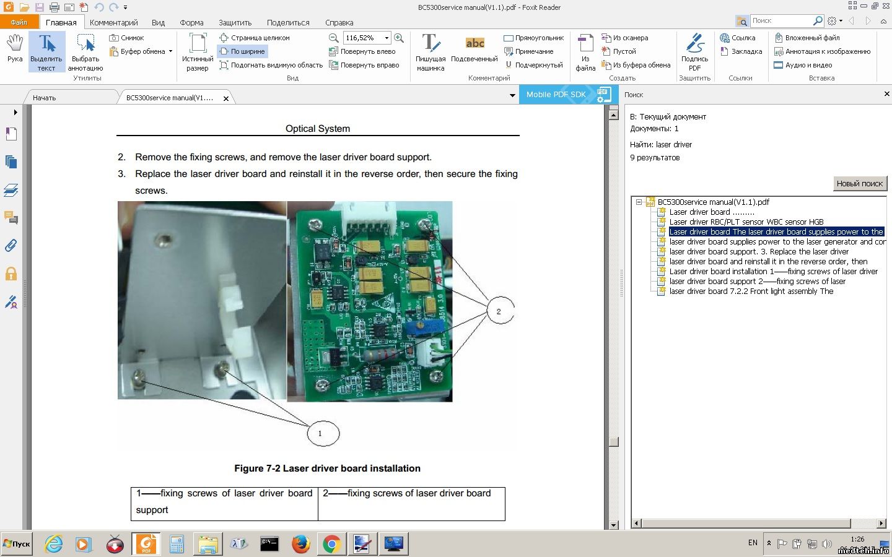Click the zoom out magnifier icon

coord(333,38)
